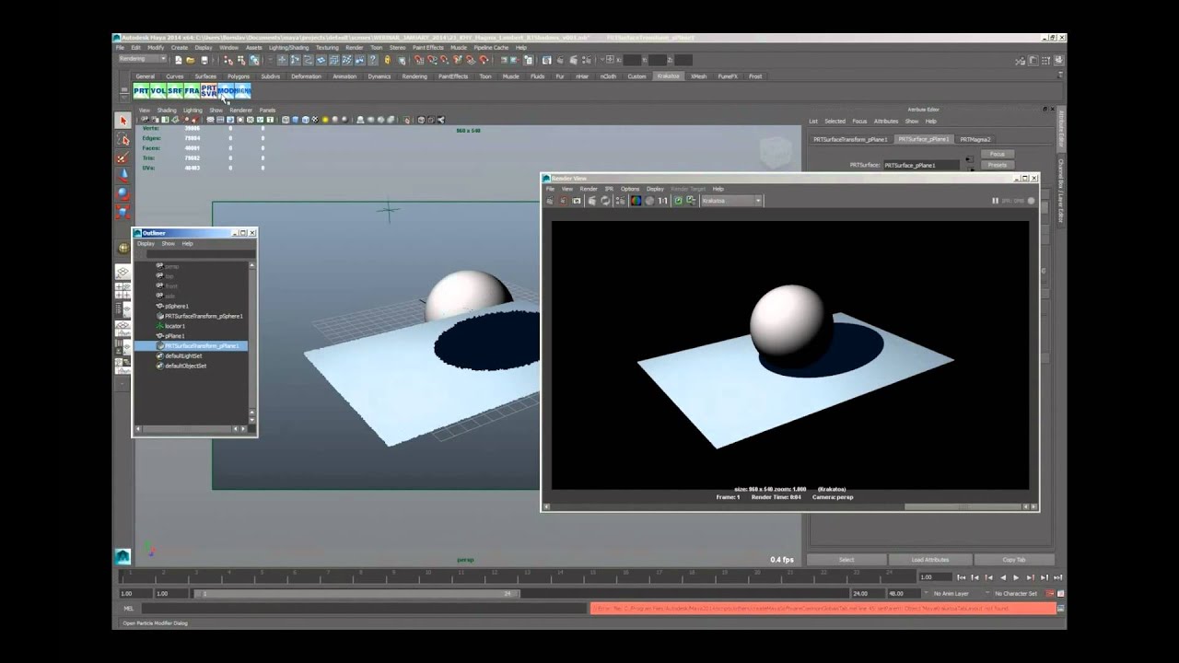Image resolution: width=1179 pixels, height=663 pixels.
Task: Open the vertical Attribute Editor side tab
Action: click(1061, 128)
